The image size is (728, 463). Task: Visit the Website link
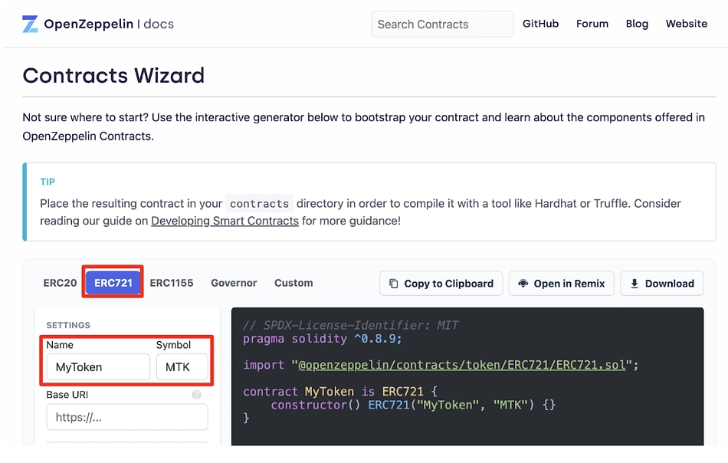tap(686, 24)
